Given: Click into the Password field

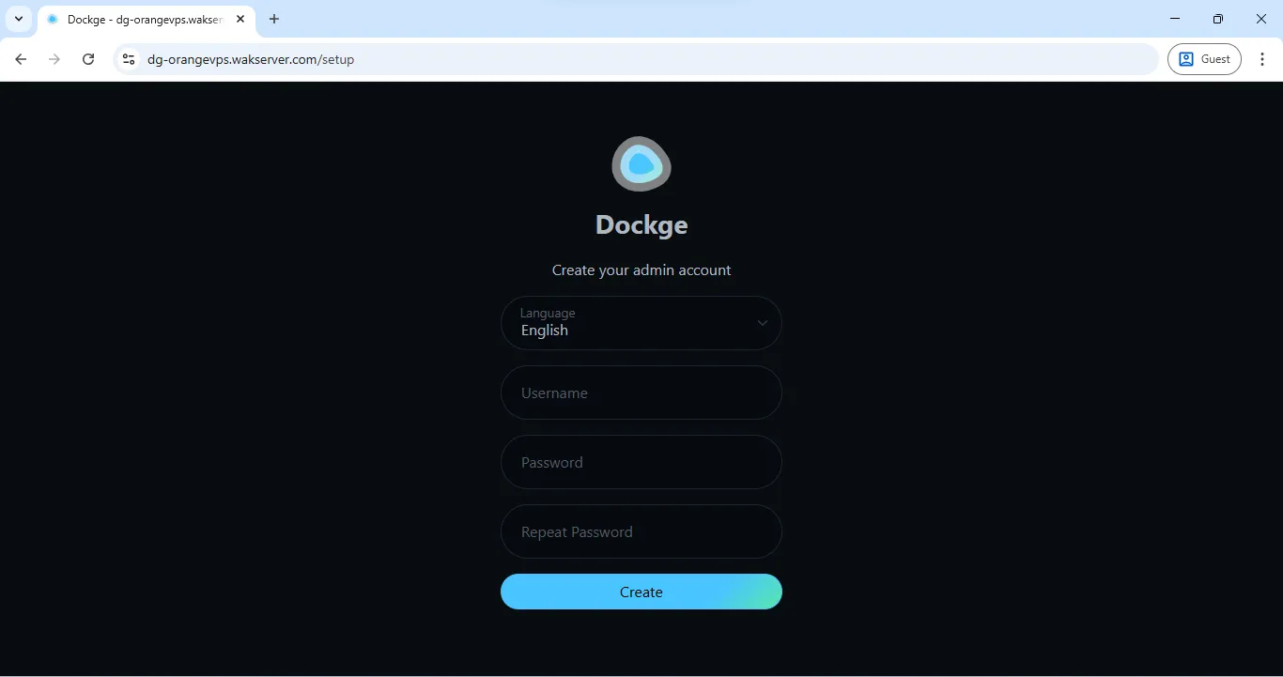Looking at the screenshot, I should [x=641, y=462].
